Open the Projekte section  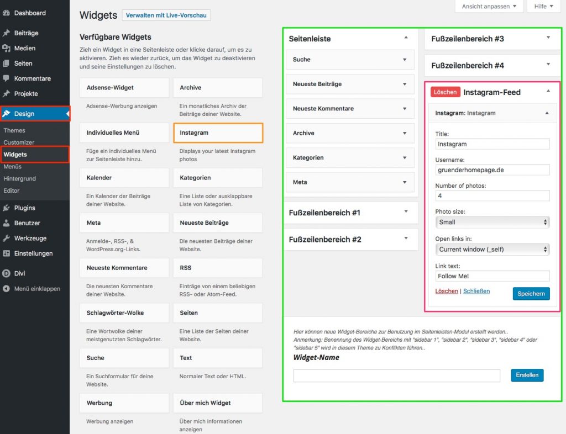(x=26, y=93)
